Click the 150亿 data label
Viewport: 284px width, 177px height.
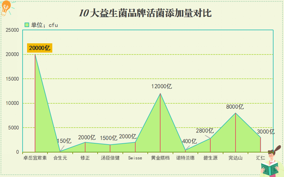[x=64, y=141]
